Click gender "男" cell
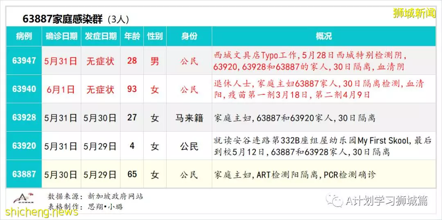The width and height of the screenshot is (442, 220). (155, 61)
